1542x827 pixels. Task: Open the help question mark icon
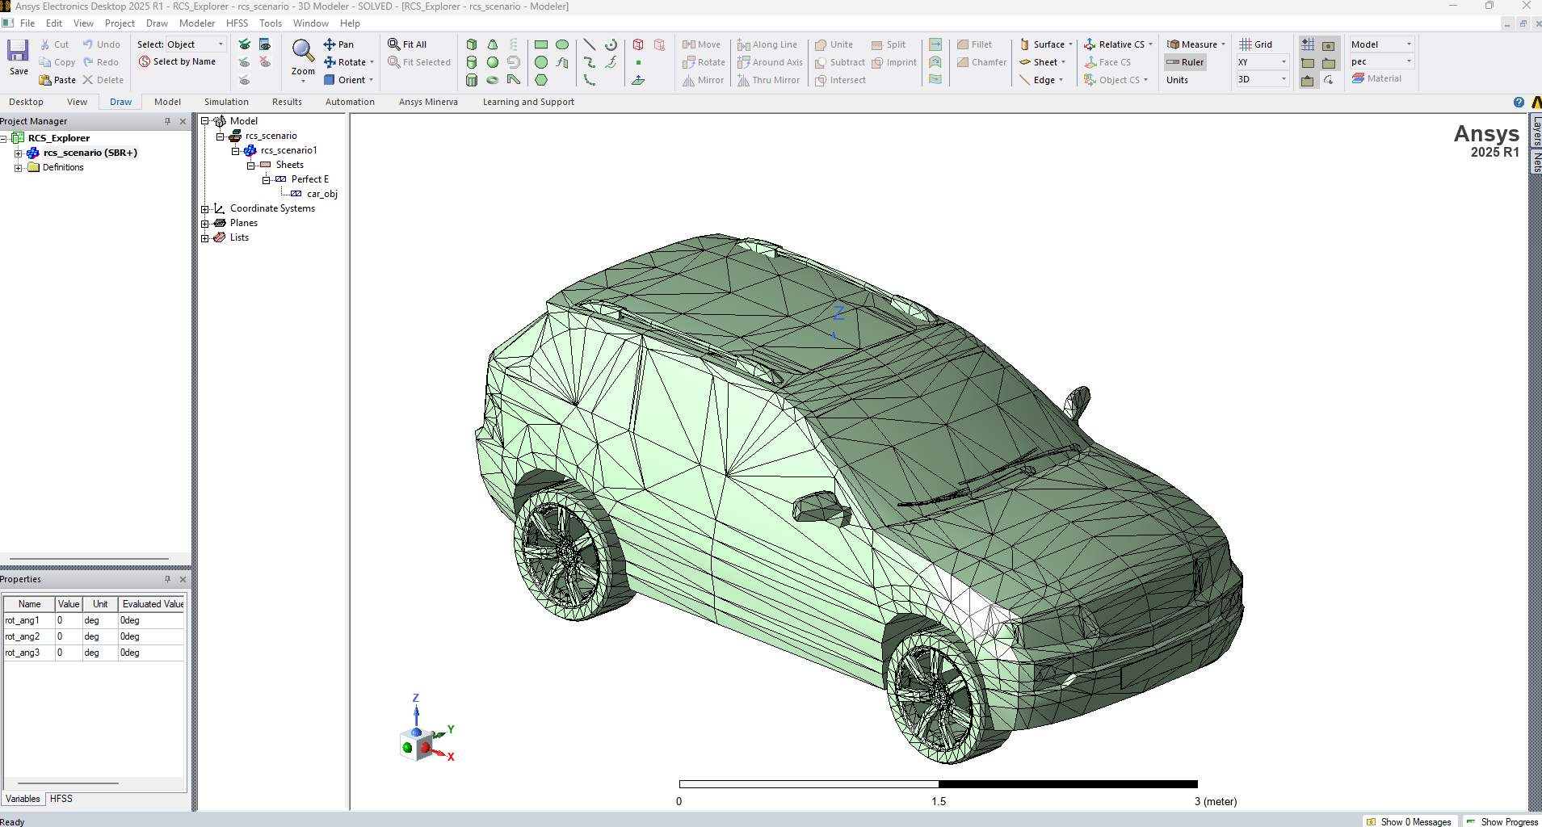[x=1519, y=103]
